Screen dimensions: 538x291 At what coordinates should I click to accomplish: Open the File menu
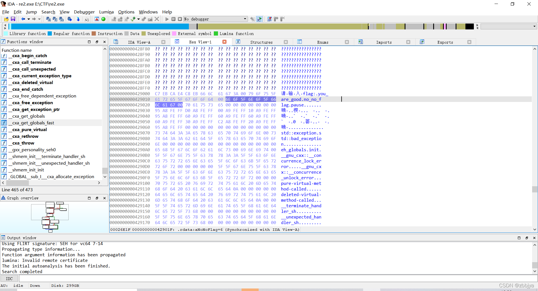6,12
